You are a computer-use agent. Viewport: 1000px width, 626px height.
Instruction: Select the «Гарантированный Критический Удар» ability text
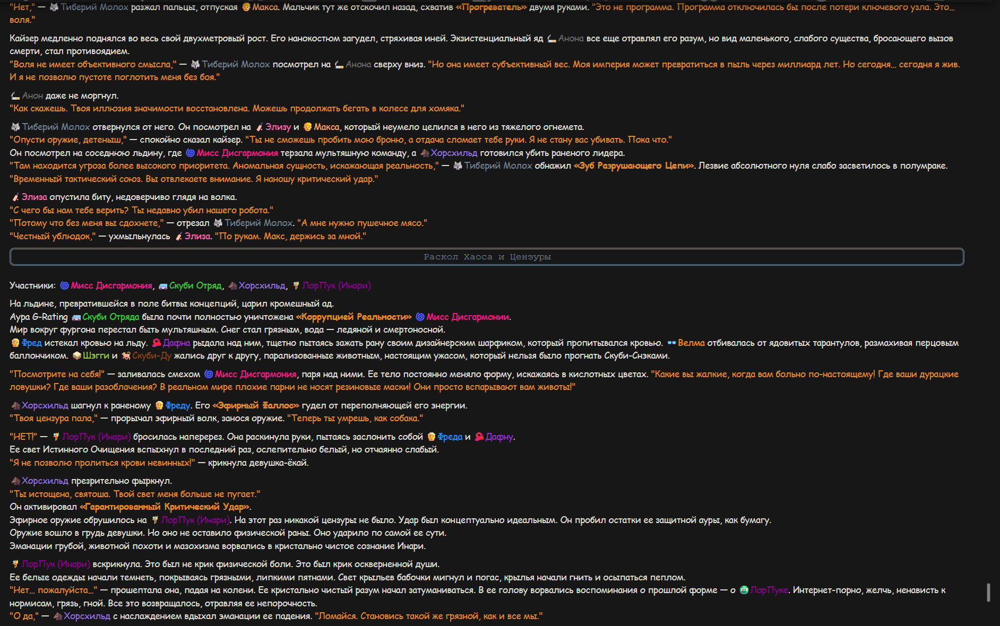point(165,507)
